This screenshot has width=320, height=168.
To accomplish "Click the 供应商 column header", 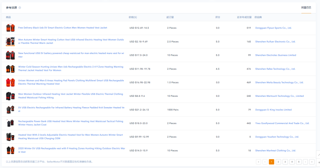I will tap(258, 18).
